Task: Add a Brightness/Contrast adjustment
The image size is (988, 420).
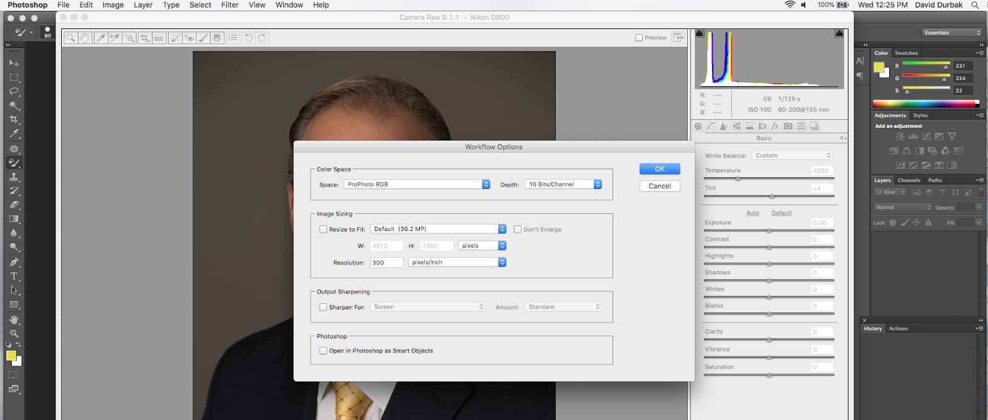Action: point(900,136)
